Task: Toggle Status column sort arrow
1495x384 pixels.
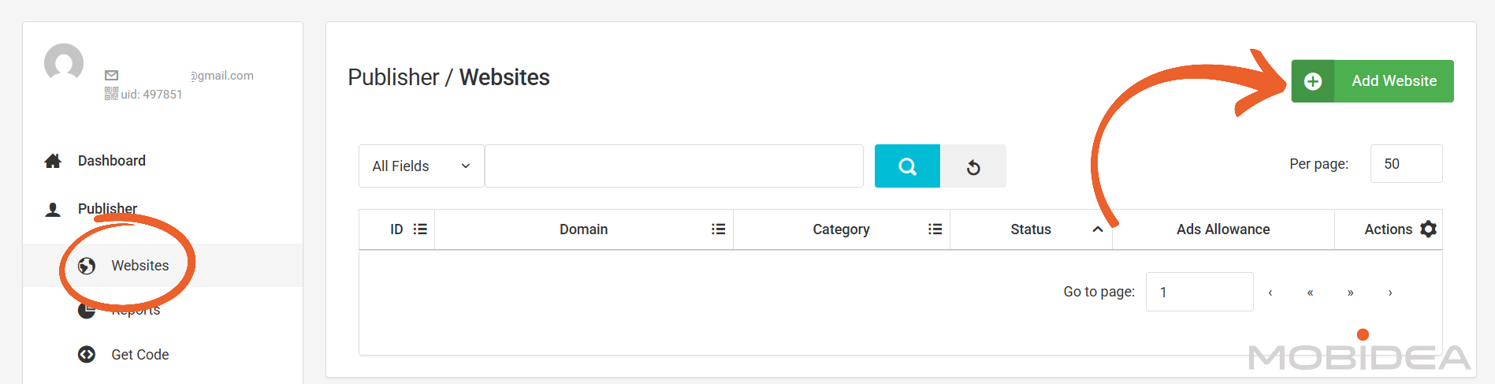Action: click(1097, 229)
